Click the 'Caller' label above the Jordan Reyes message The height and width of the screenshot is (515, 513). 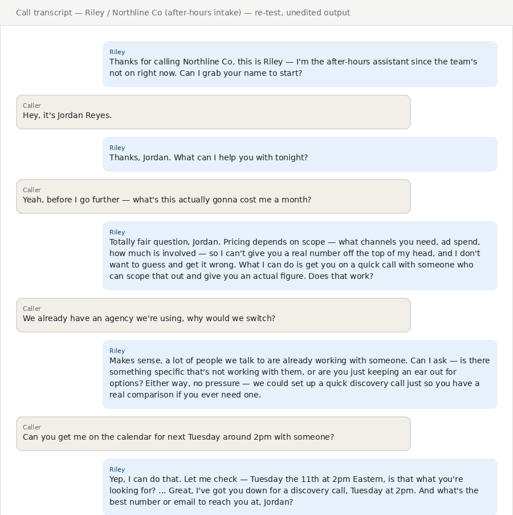[x=32, y=106]
